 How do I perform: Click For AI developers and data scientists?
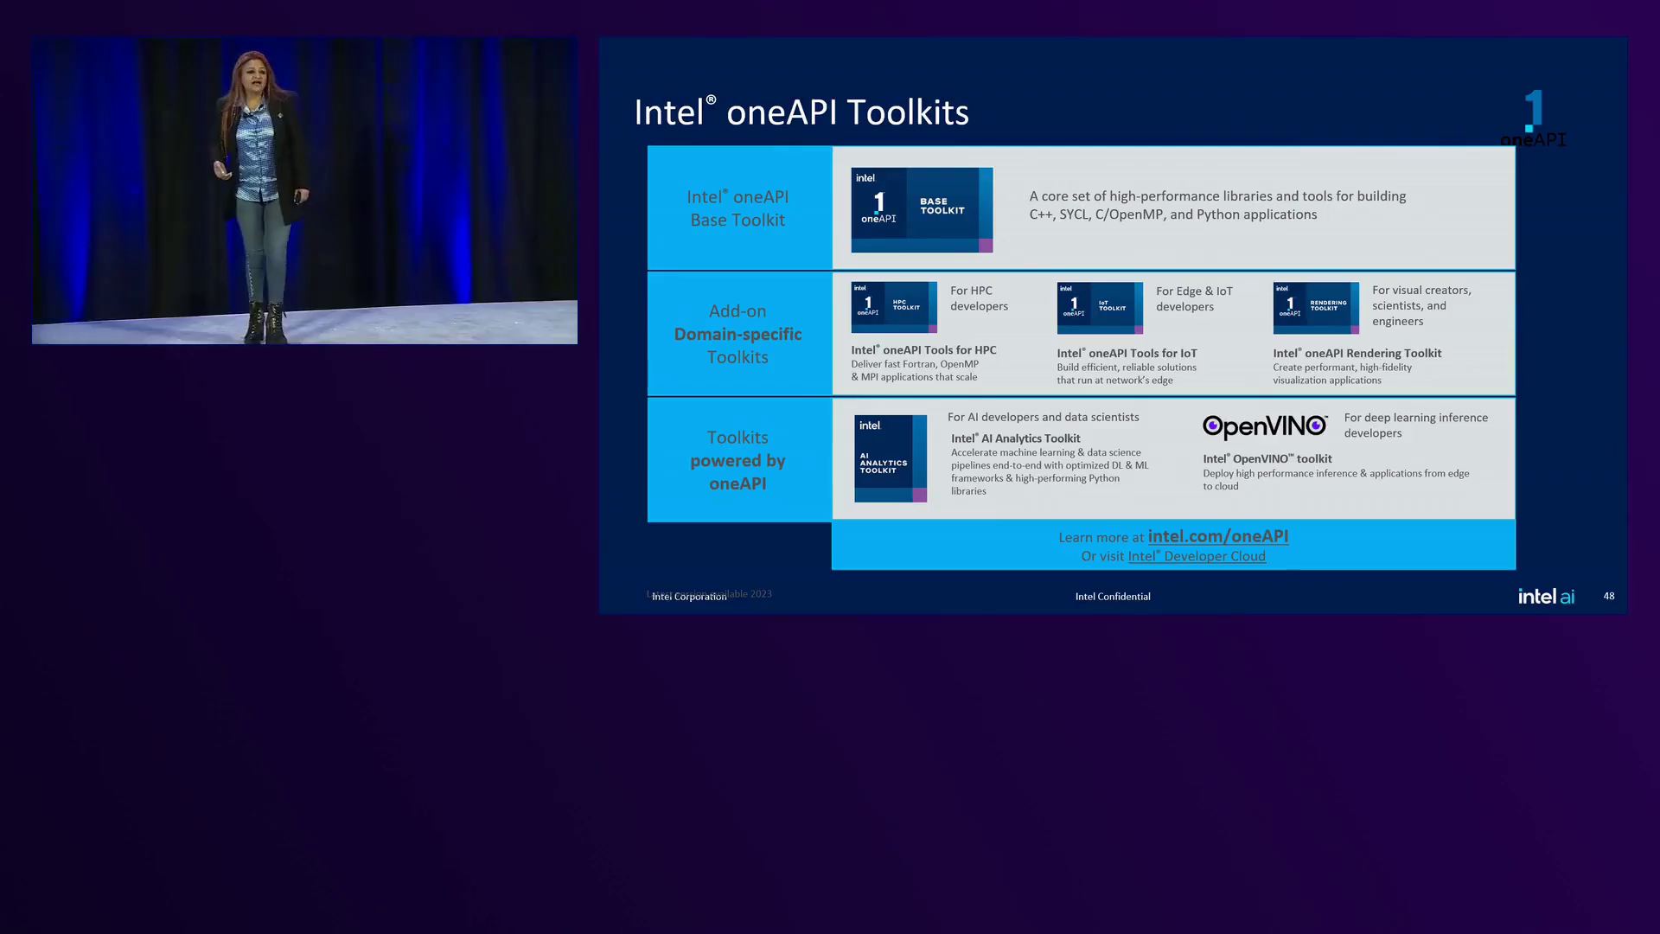coord(1043,417)
